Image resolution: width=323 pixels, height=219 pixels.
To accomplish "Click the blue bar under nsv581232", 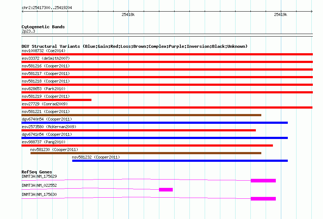I will (180, 161).
